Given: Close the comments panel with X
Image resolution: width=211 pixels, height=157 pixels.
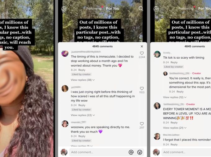Looking at the screenshot, I should (x=142, y=47).
